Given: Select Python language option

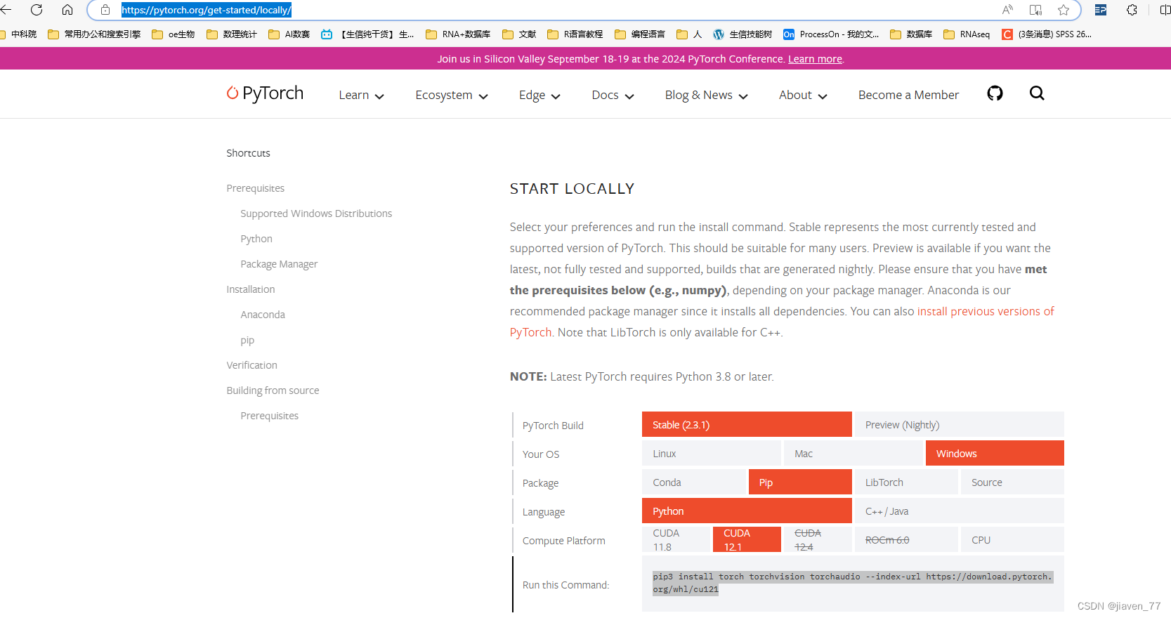Looking at the screenshot, I should [x=747, y=511].
